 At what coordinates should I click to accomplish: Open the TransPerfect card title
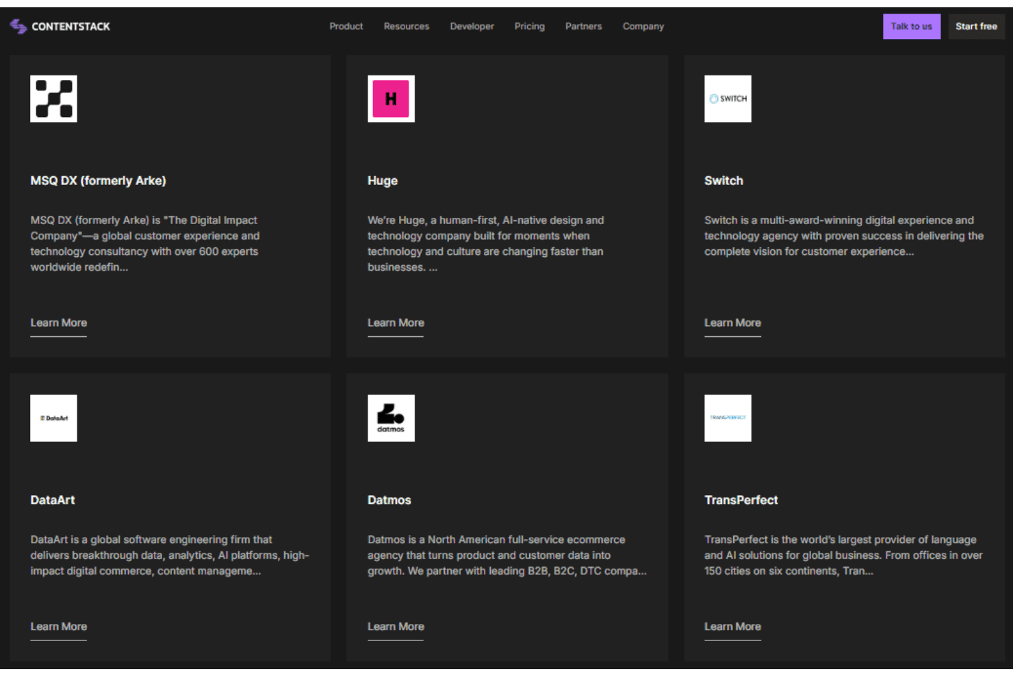(741, 500)
